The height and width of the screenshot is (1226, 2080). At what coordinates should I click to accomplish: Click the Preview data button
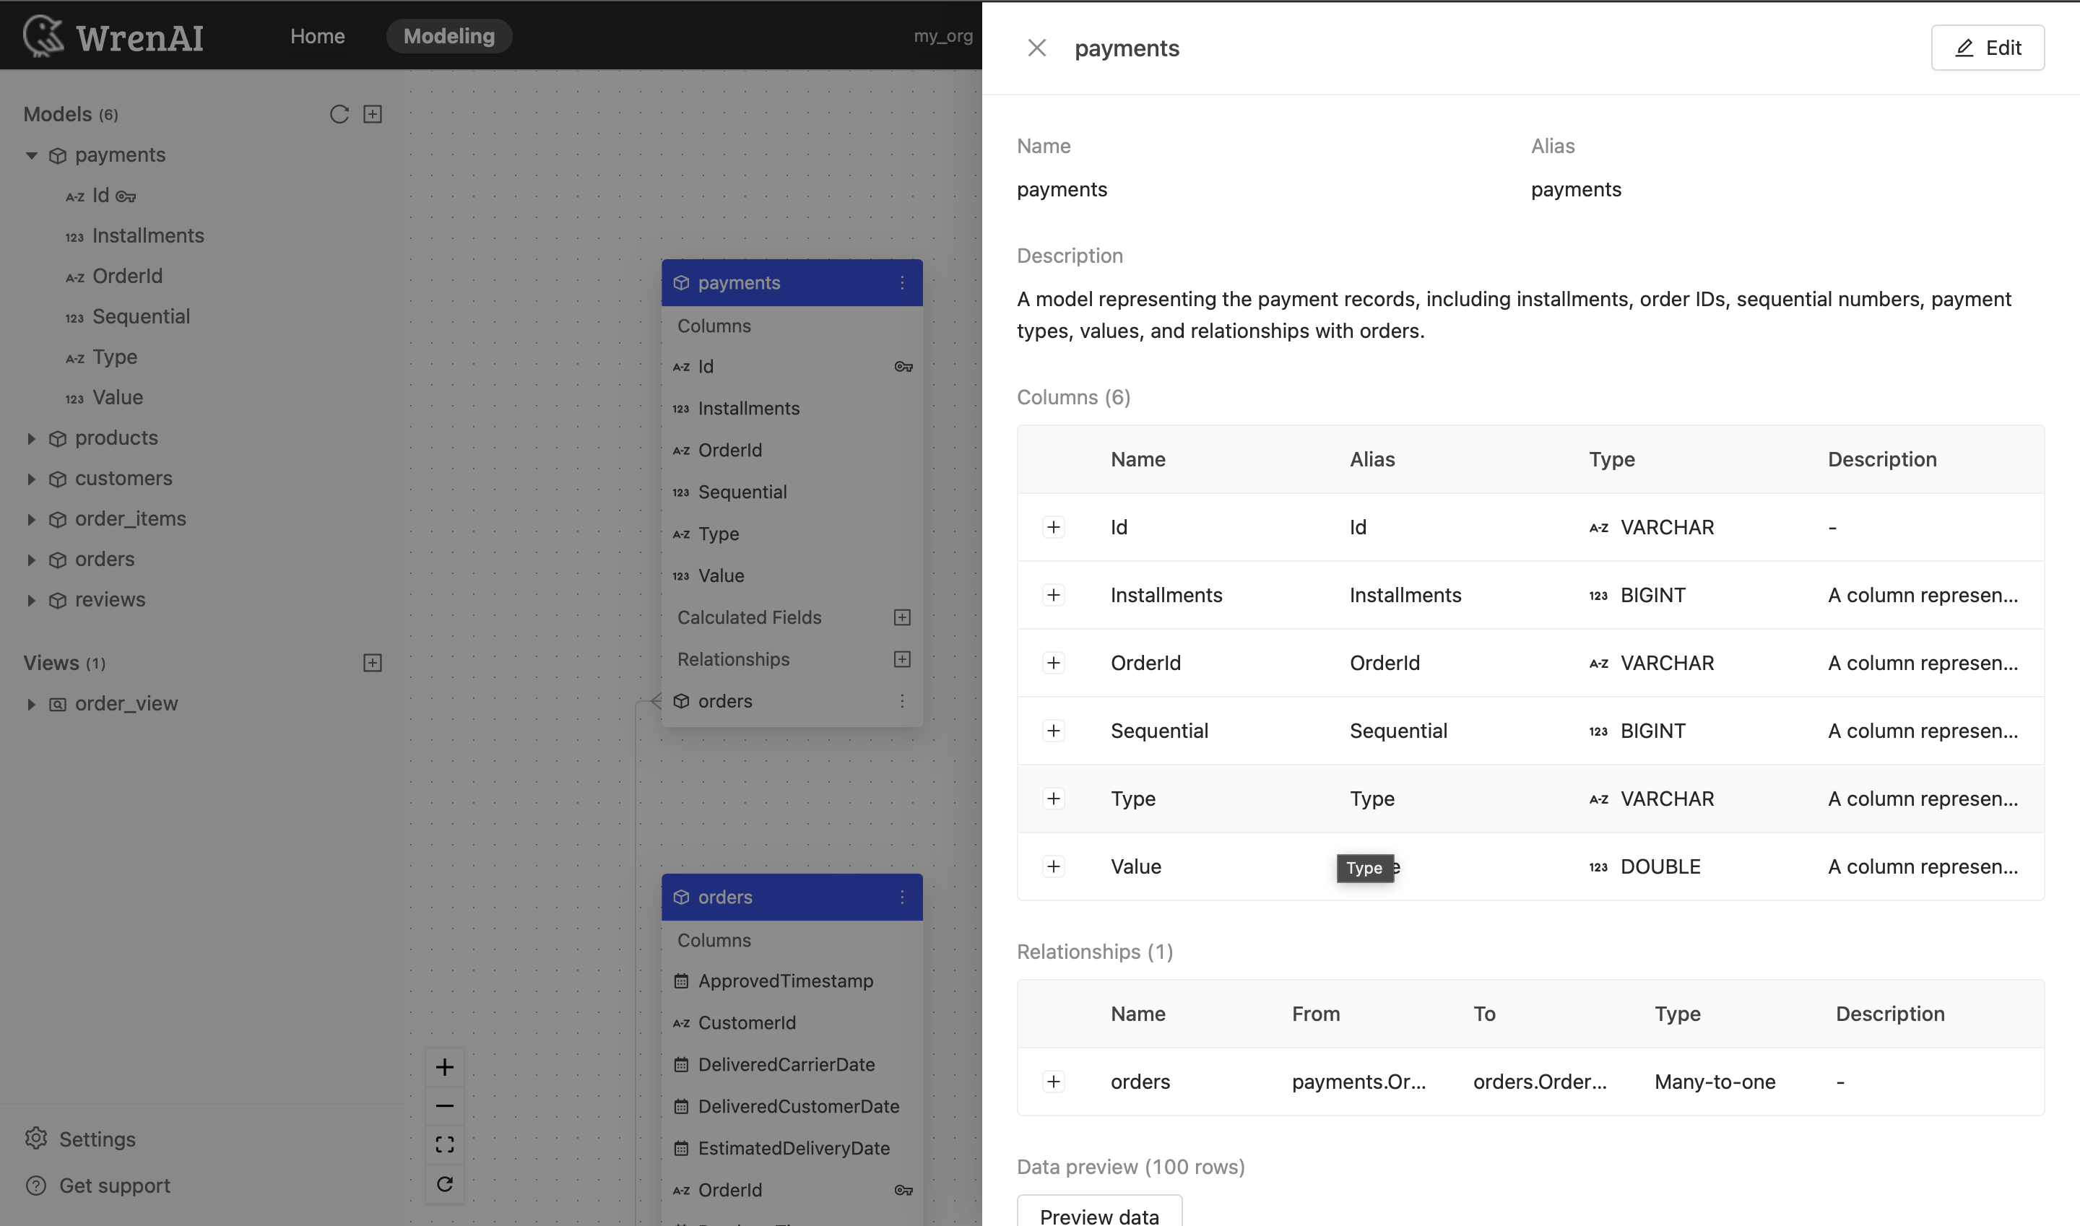click(1099, 1211)
